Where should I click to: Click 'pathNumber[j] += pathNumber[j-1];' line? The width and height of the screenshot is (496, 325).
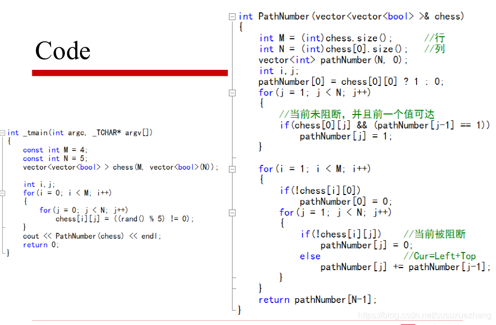405,267
